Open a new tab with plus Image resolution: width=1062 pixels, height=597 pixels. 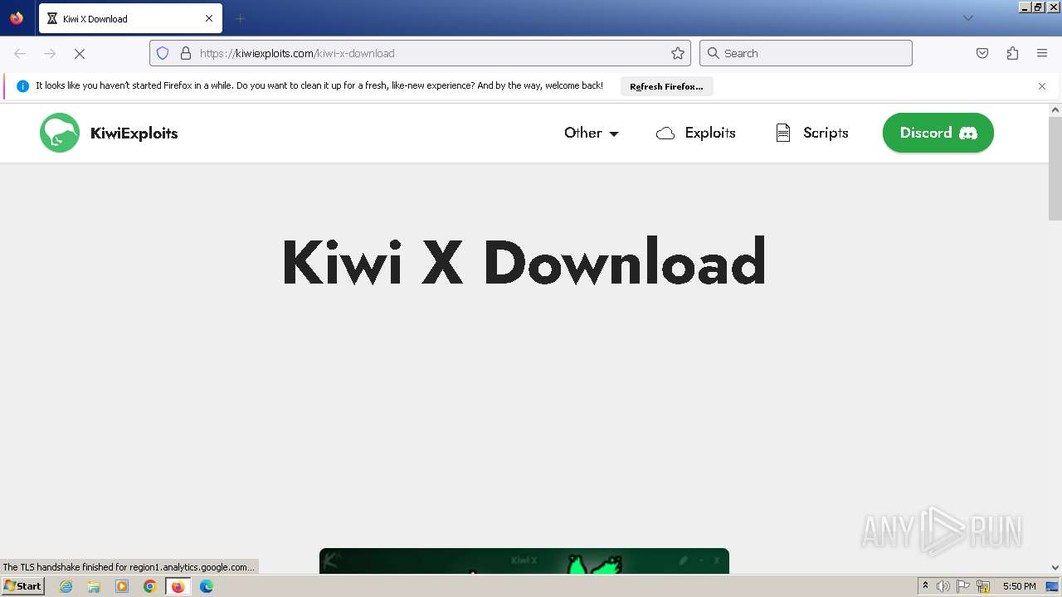[x=241, y=18]
